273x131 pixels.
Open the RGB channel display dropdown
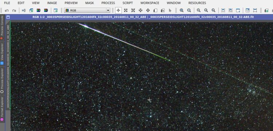pos(87,11)
